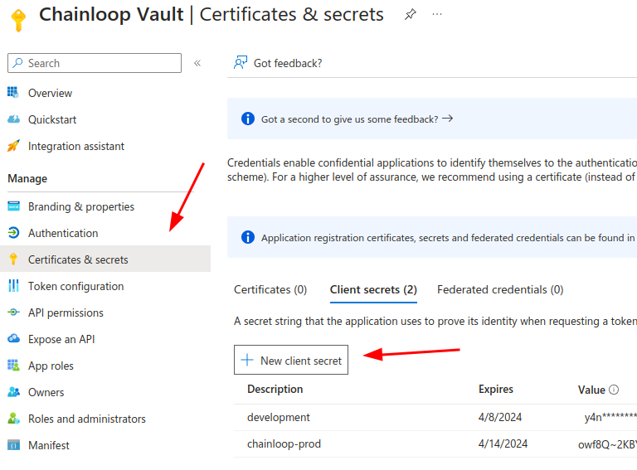Click the Expires column header
The image size is (637, 470).
pos(496,389)
